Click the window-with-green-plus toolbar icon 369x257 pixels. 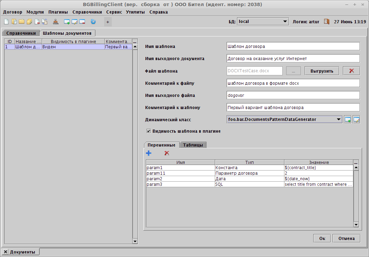pos(66,21)
